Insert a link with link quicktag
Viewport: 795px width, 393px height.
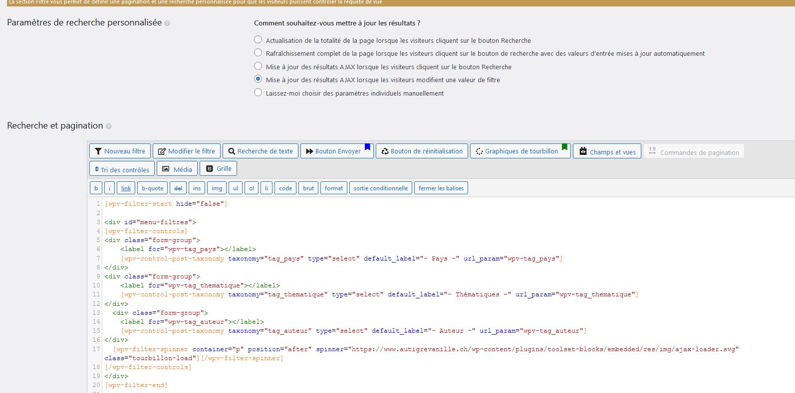click(x=126, y=188)
